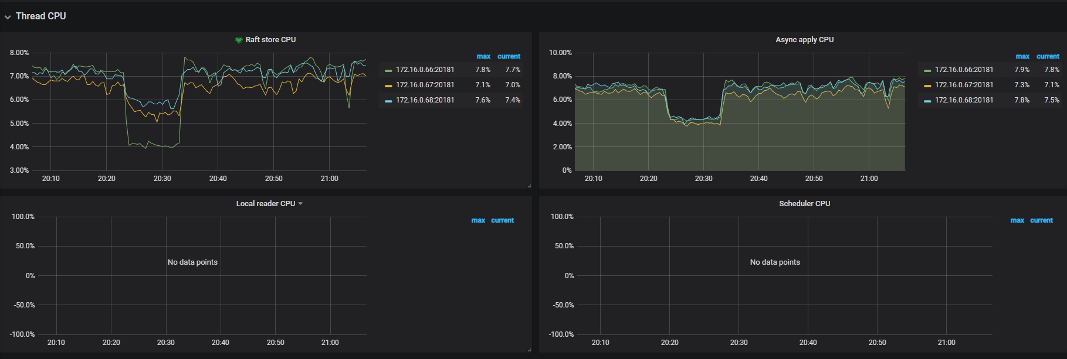Toggle 172.16.0.68:20181 series in Raft store CPU legend
Screen dimensions: 1067x359
pos(425,100)
